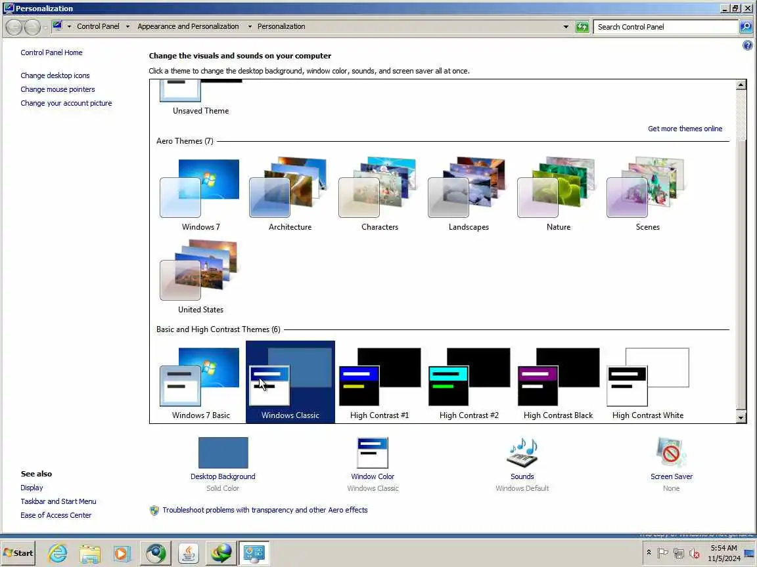Click the Personalization icon in address bar
Viewport: 757px width, 567px height.
(x=57, y=26)
